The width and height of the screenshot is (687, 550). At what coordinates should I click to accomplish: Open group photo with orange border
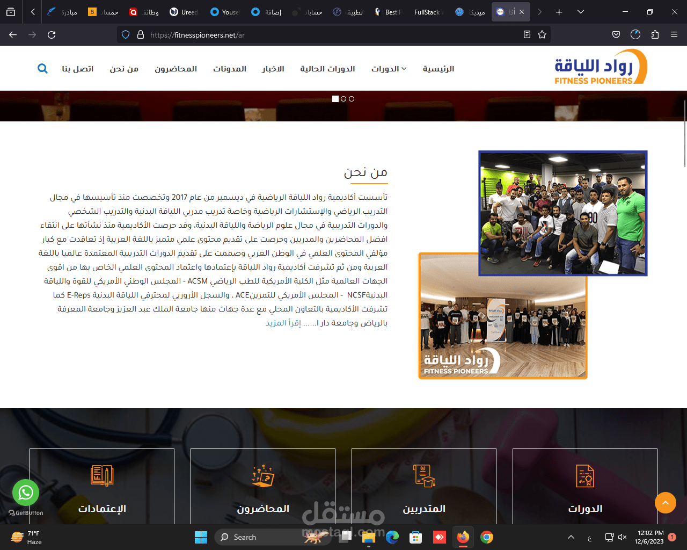[x=502, y=316]
